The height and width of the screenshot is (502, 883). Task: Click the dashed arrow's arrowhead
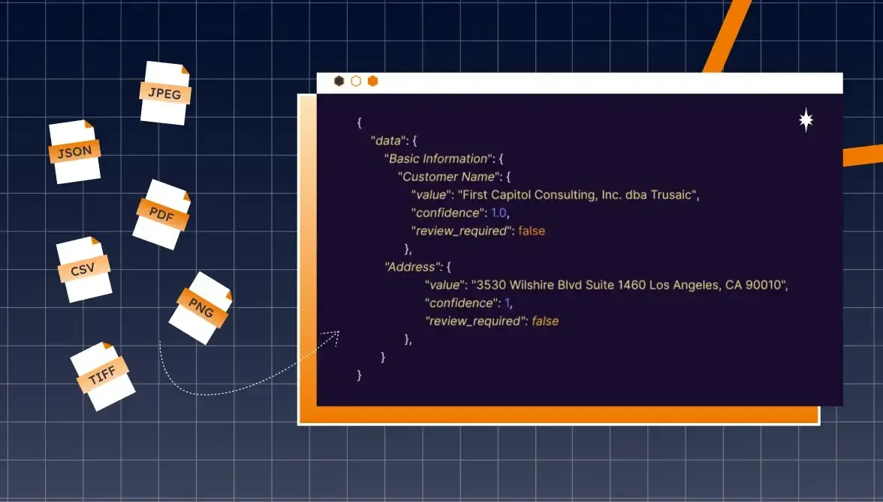(x=335, y=335)
